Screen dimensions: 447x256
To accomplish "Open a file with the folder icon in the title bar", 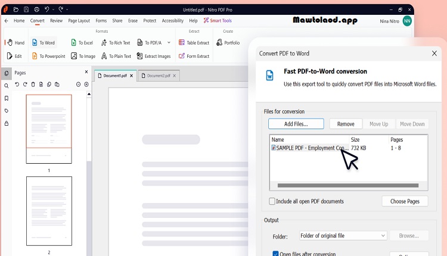I will (16, 10).
